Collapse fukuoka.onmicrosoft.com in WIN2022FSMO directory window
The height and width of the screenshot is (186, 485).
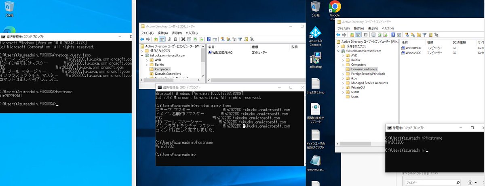click(142, 55)
